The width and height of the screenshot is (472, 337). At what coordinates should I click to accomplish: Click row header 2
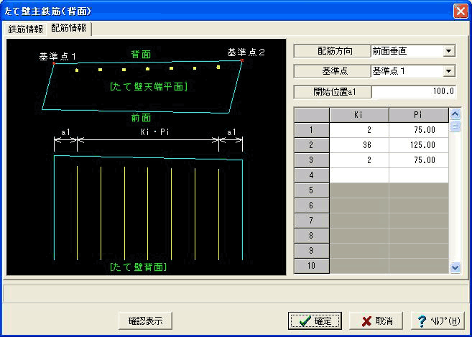[x=312, y=145]
